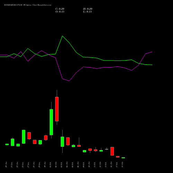The width and height of the screenshot is (173, 173).
Task: Select the '02 Feb' date label
Action: [56, 165]
